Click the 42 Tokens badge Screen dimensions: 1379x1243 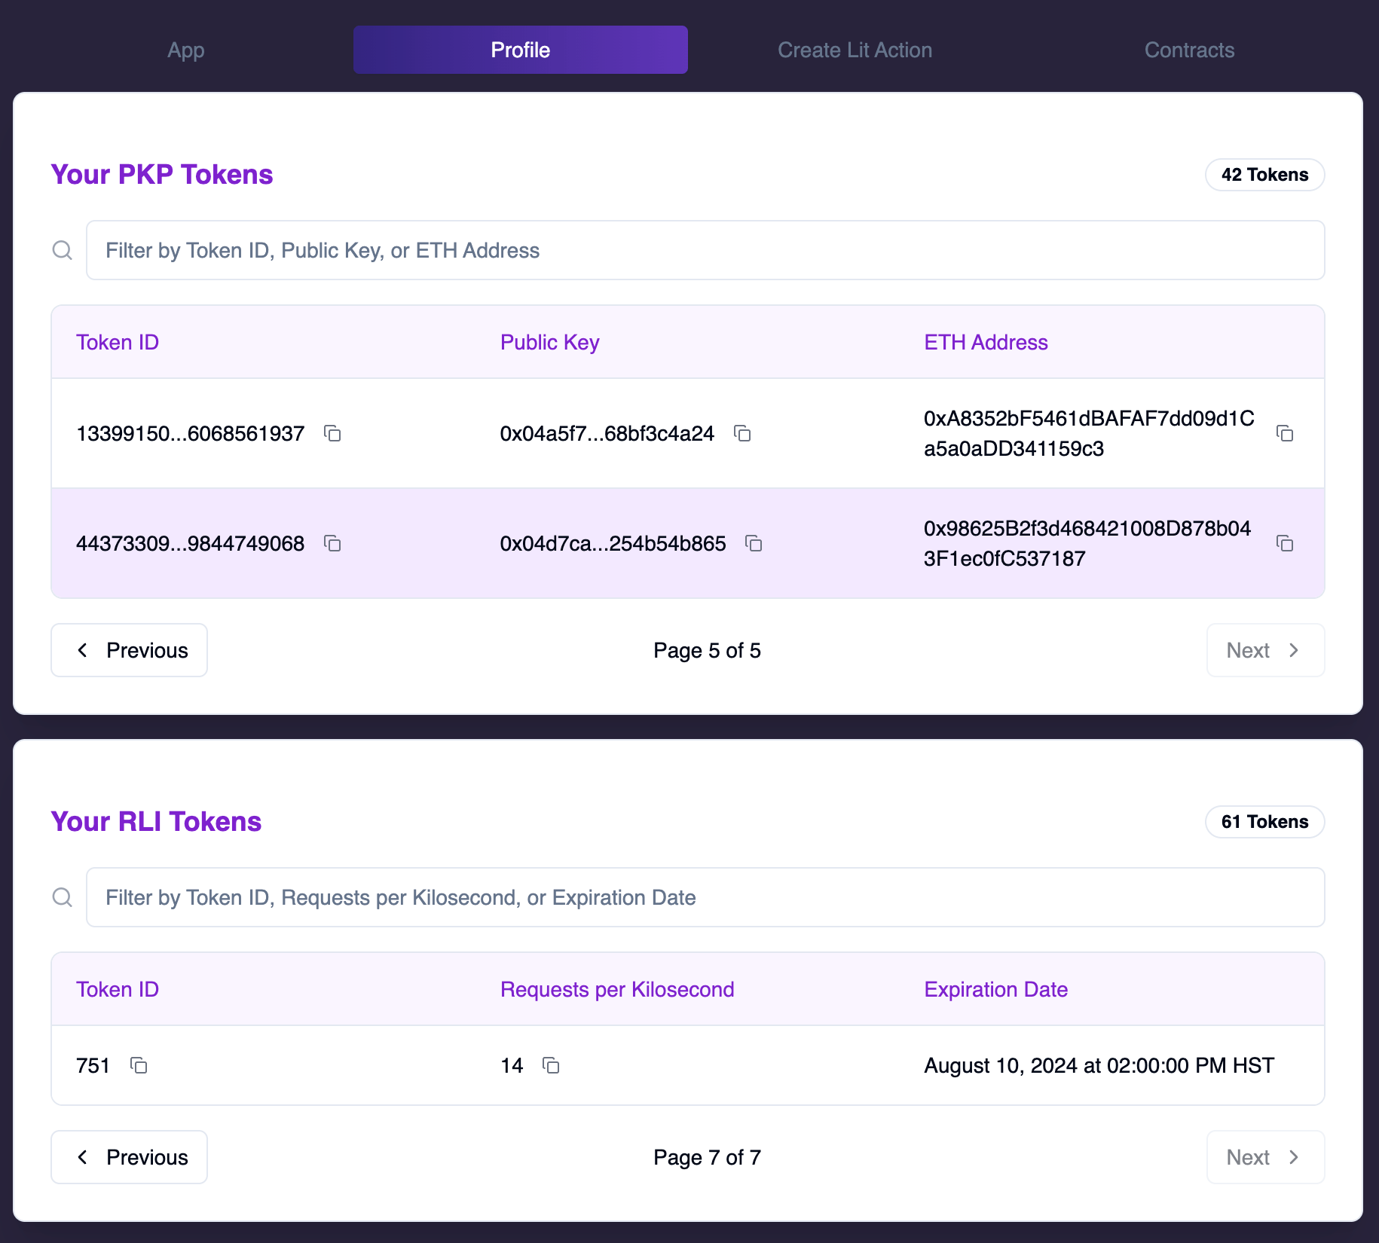point(1264,175)
